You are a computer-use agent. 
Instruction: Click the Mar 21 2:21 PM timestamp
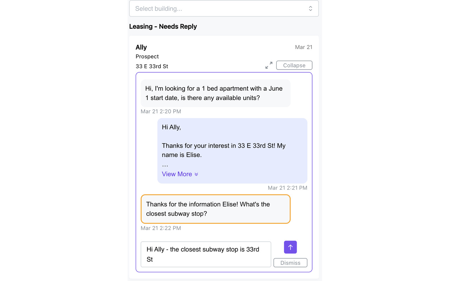pos(288,188)
